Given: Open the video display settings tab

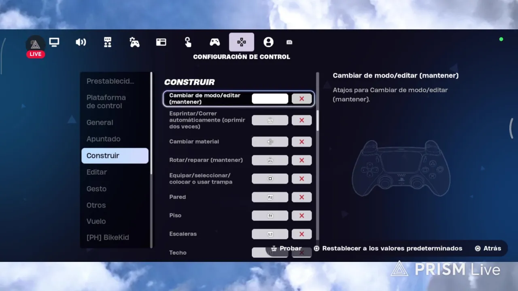Looking at the screenshot, I should pyautogui.click(x=54, y=42).
